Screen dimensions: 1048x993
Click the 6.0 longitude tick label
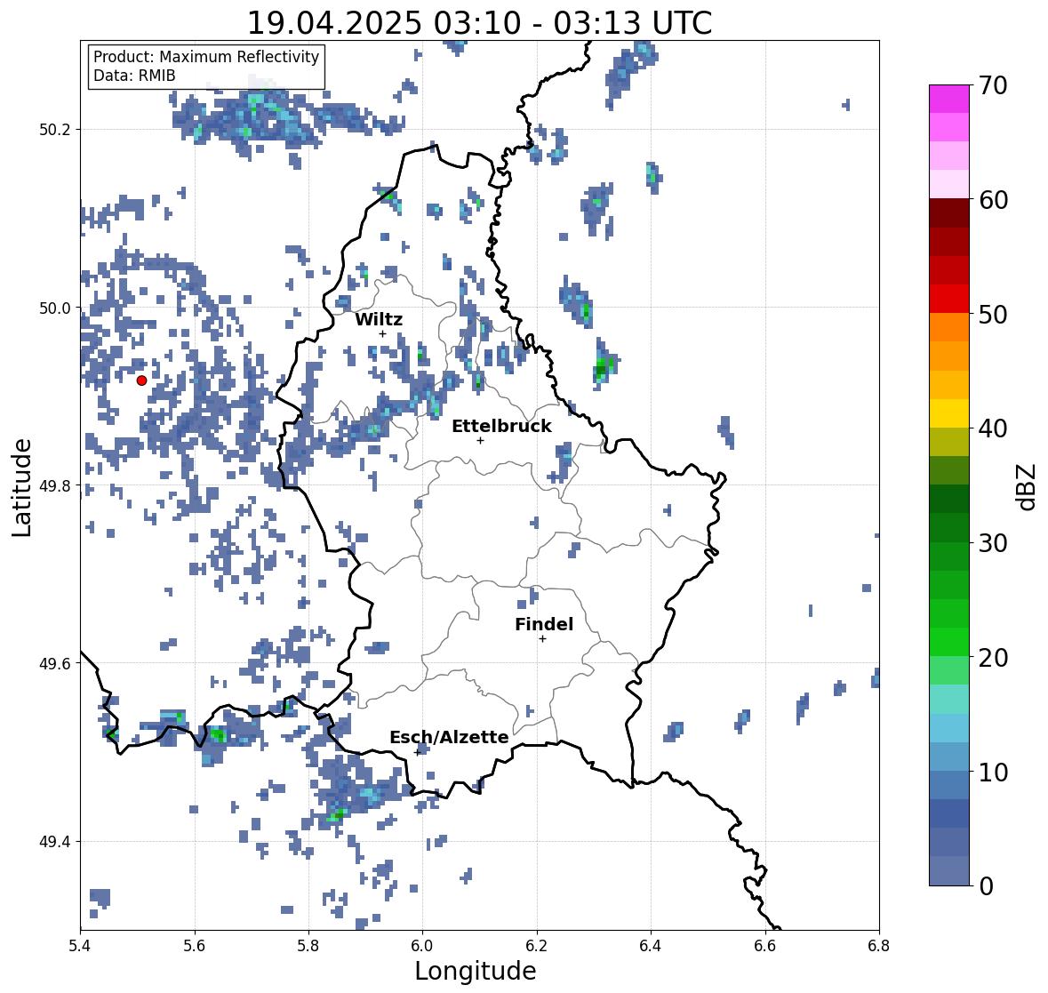pos(422,946)
